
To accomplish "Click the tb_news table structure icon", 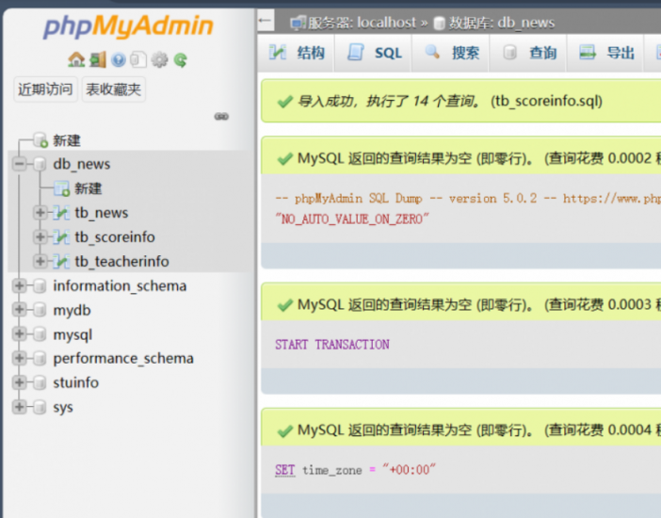I will (61, 213).
